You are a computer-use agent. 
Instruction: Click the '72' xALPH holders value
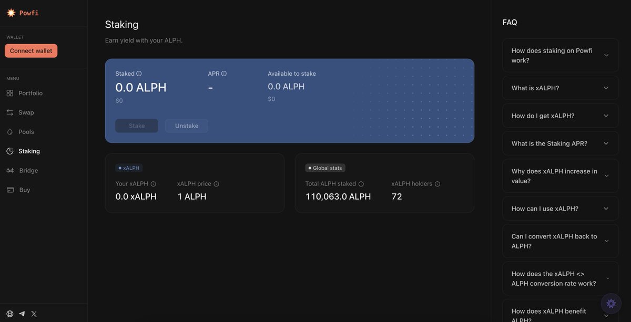(x=397, y=196)
